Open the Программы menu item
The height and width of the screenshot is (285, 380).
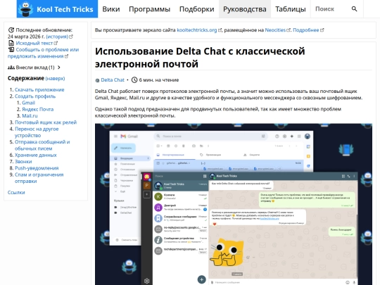[x=149, y=9]
